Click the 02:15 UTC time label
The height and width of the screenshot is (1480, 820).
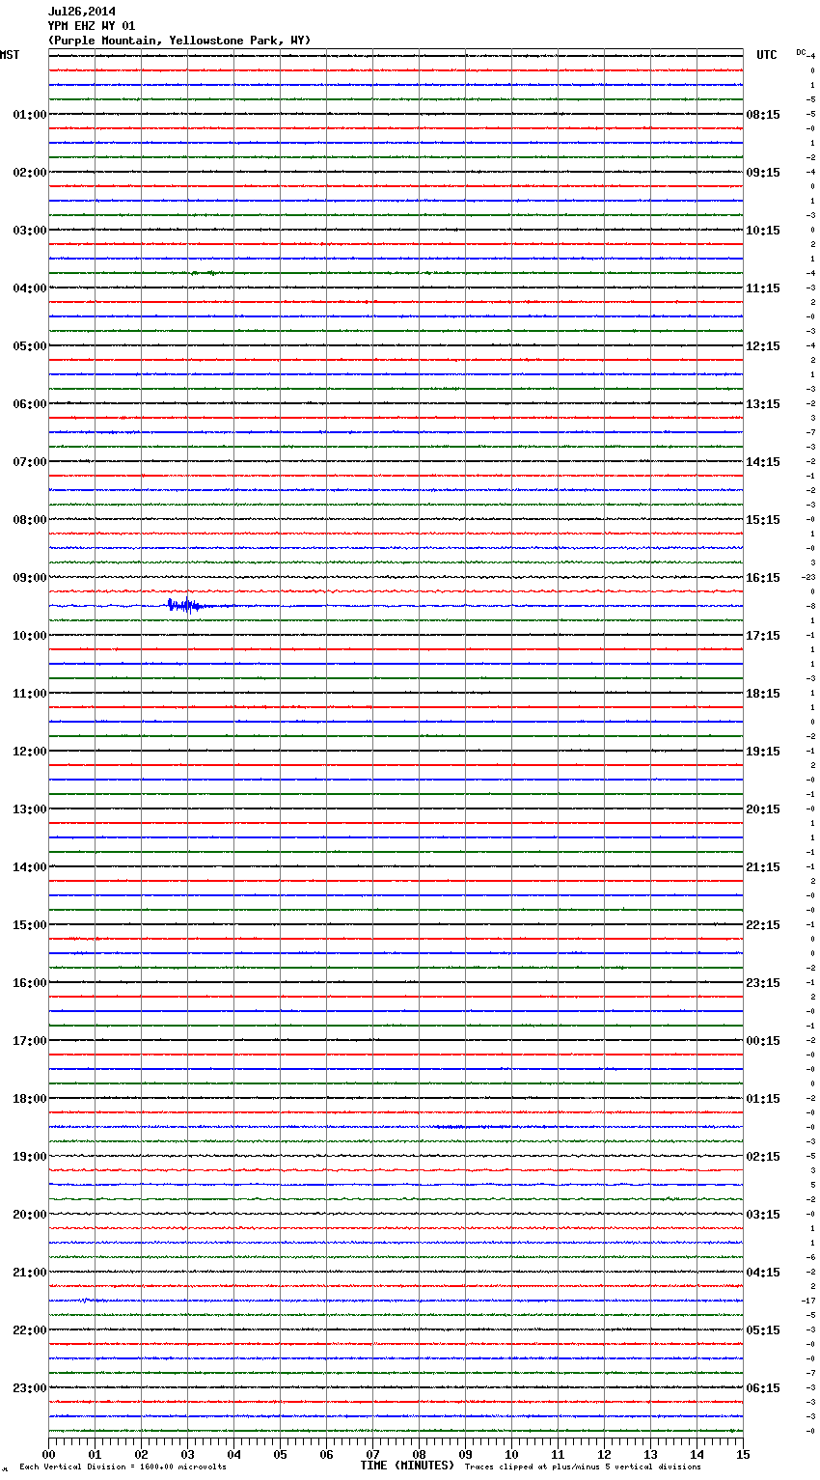click(763, 1157)
